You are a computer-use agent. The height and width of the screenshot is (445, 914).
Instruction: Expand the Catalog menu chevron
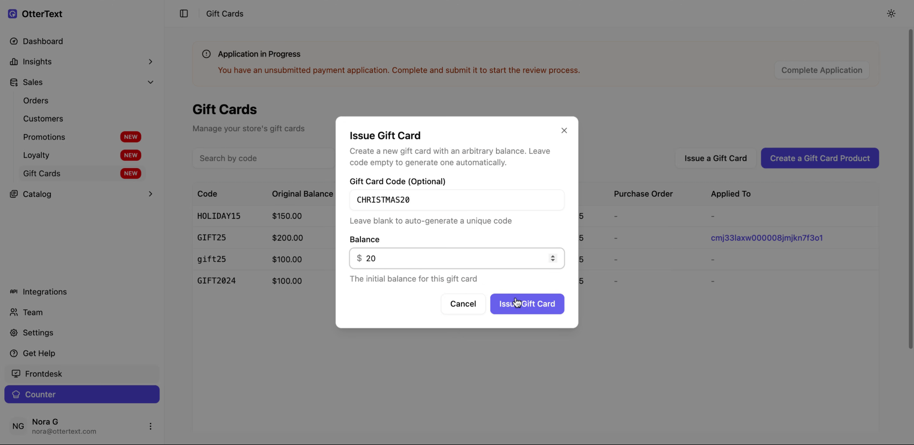click(x=150, y=194)
